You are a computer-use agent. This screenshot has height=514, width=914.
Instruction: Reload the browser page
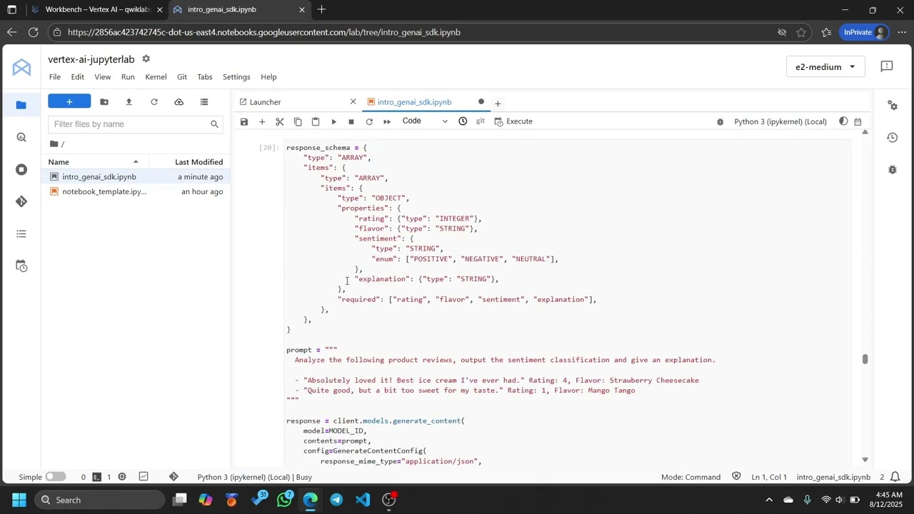click(33, 32)
